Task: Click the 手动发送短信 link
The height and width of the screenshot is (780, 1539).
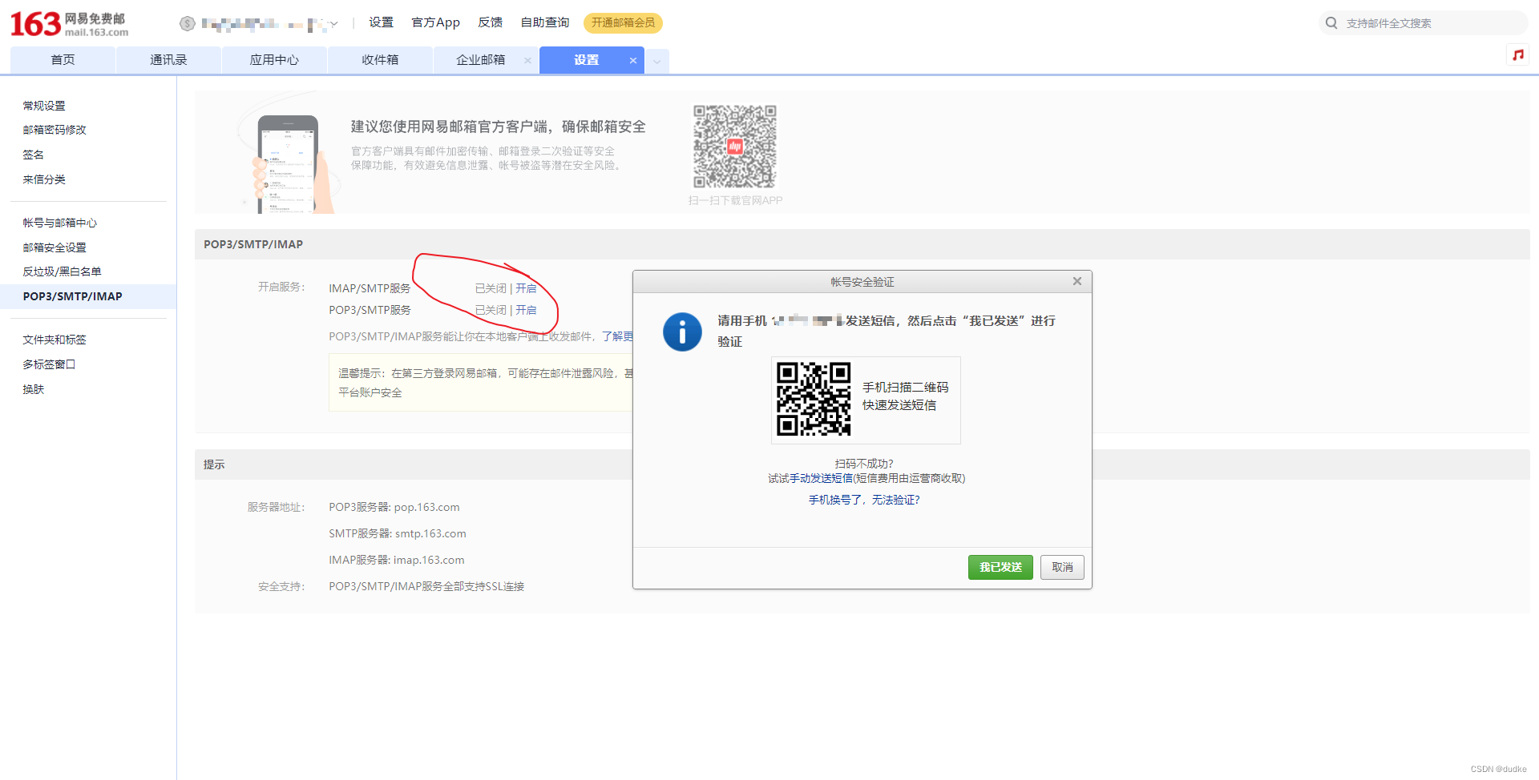Action: pos(821,478)
